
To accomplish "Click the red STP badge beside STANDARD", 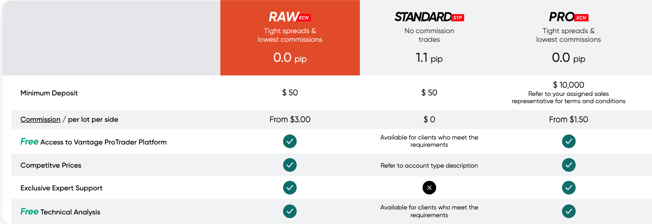I will click(x=458, y=18).
